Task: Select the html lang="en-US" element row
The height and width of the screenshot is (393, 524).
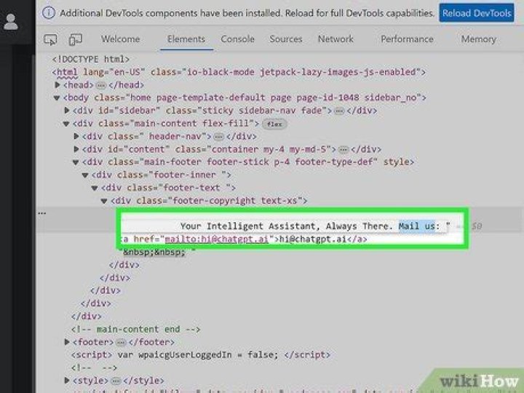Action: click(x=239, y=72)
